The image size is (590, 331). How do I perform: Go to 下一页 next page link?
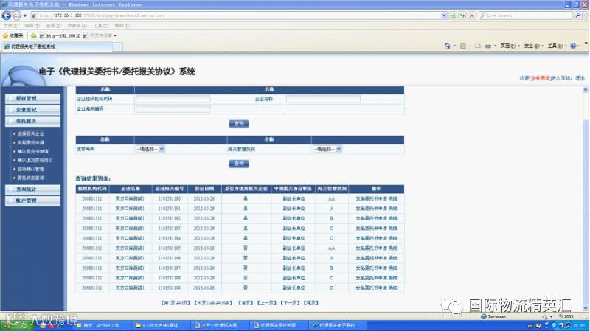[x=291, y=303]
